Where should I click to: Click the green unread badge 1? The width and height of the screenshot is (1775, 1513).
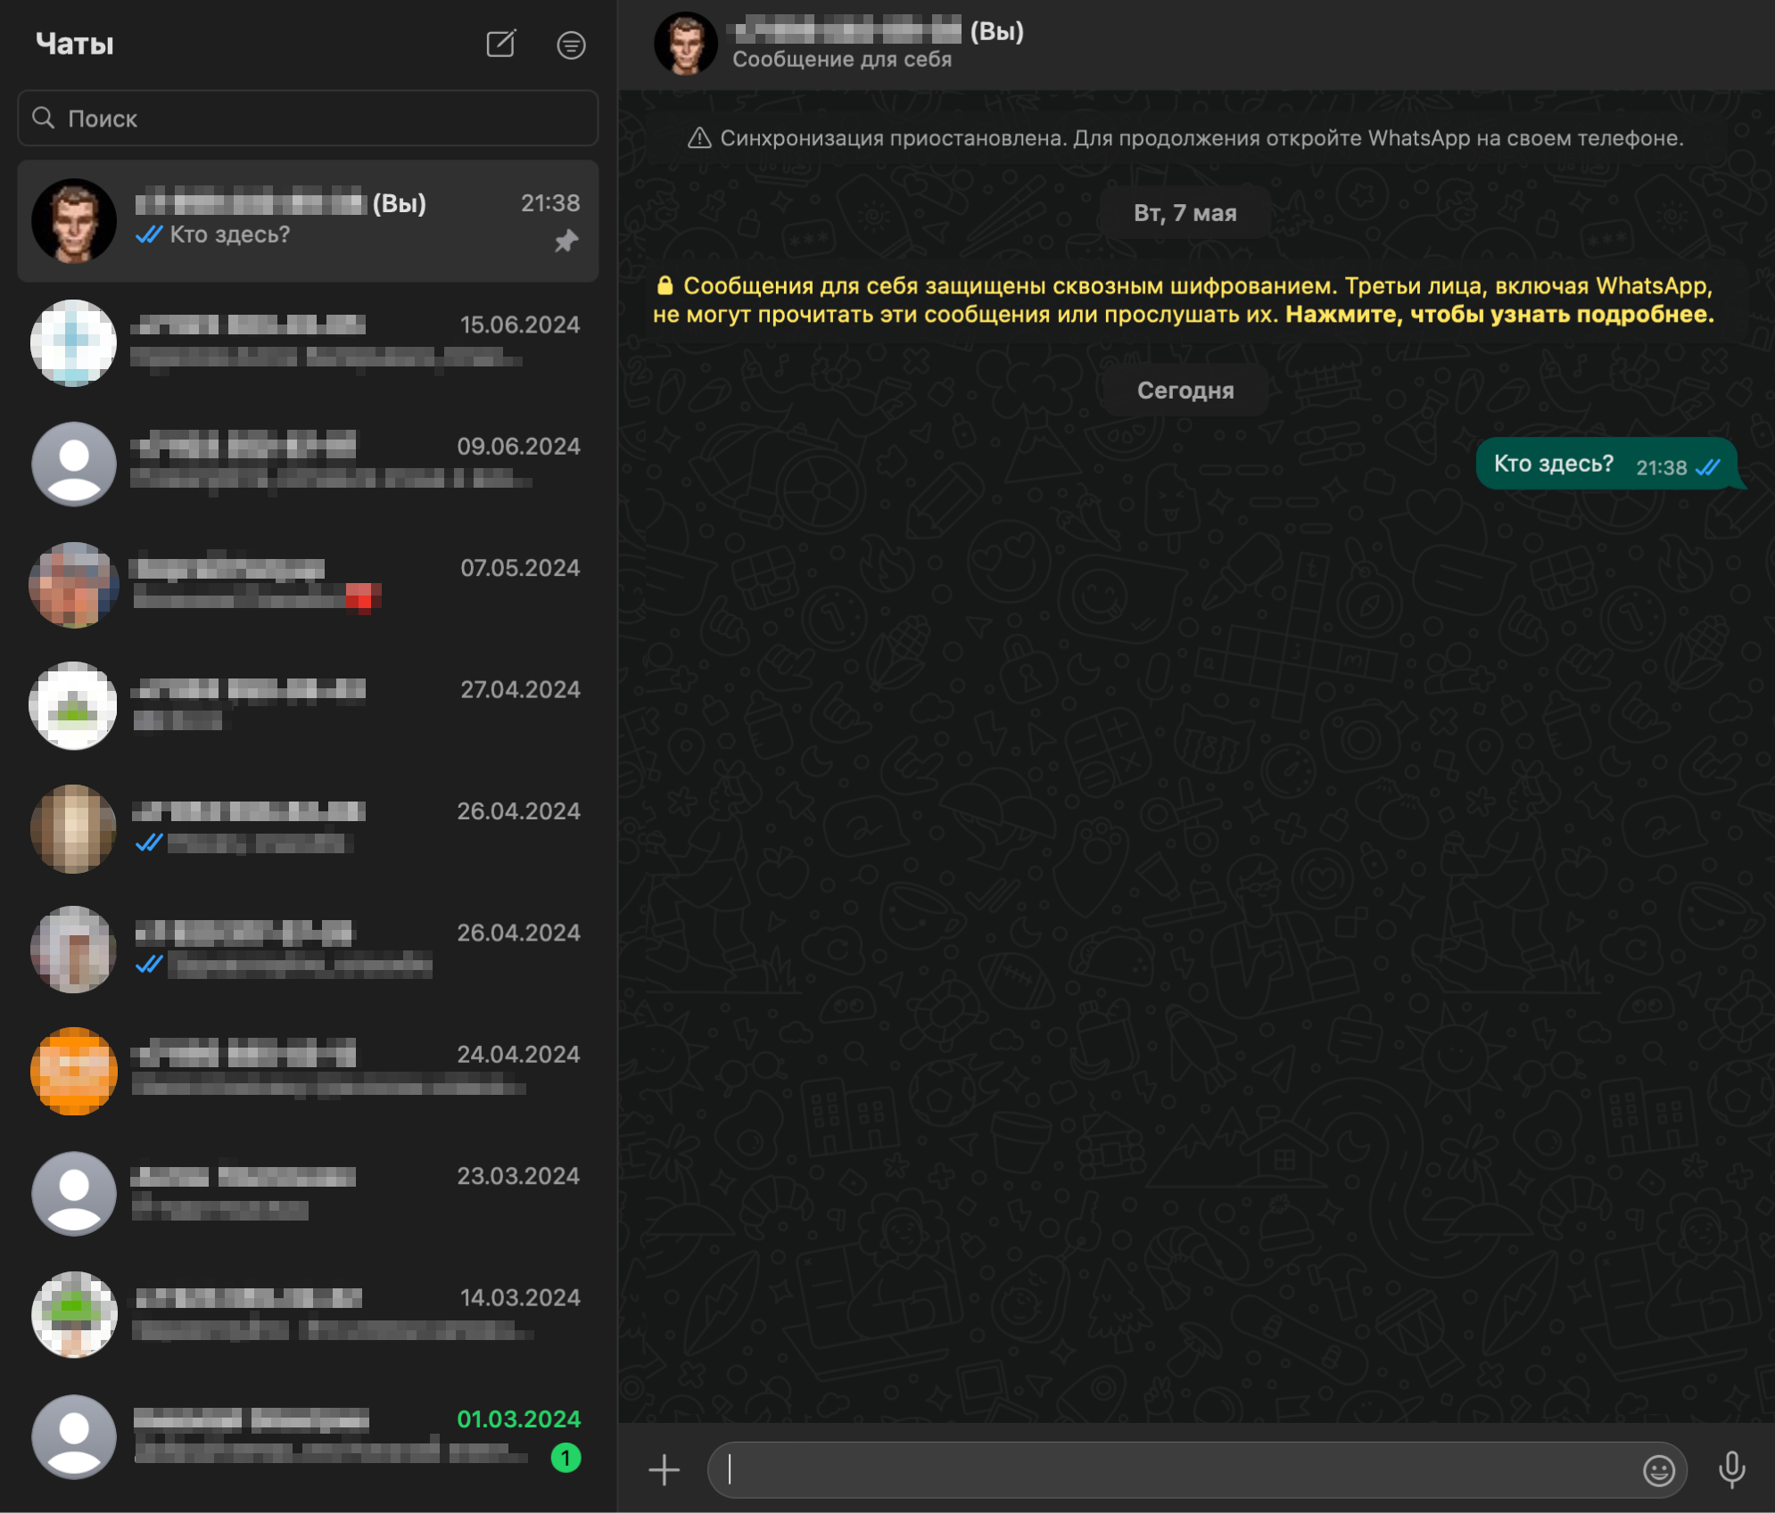point(566,1458)
